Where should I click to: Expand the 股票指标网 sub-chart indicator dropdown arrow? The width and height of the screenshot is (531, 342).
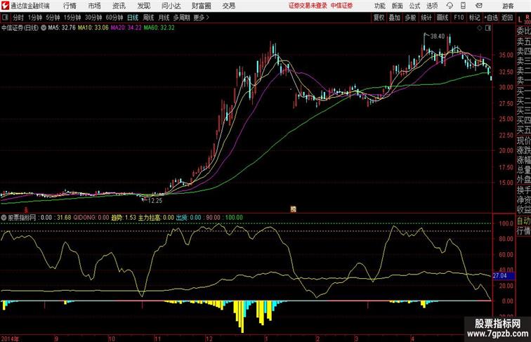point(4,218)
